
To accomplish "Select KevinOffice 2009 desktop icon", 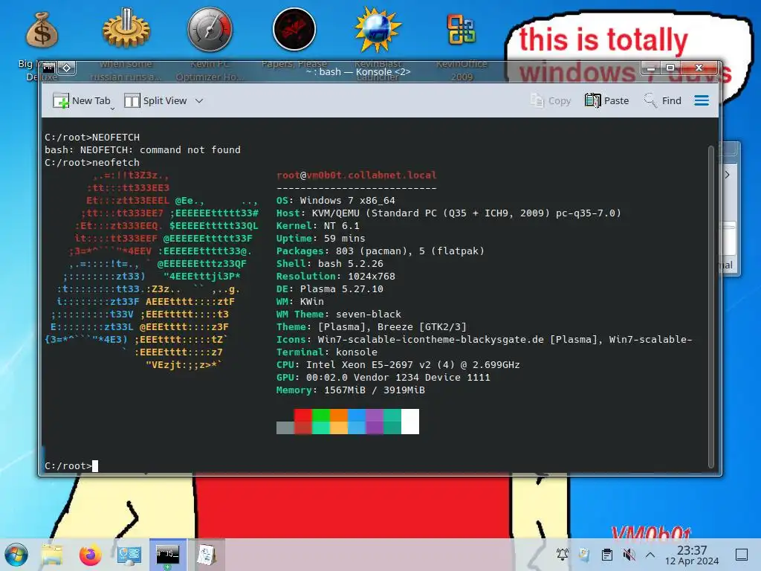I will [462, 29].
